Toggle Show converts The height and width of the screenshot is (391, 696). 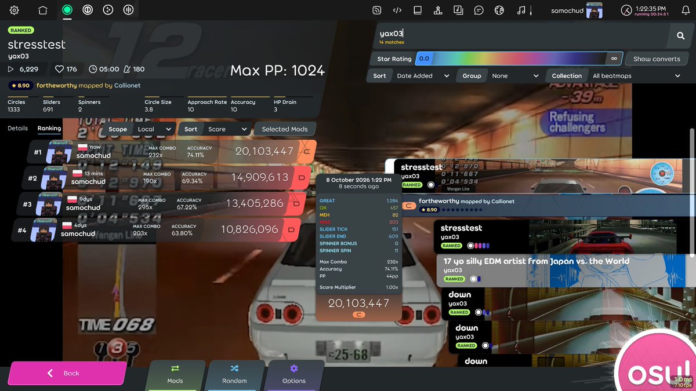[657, 59]
